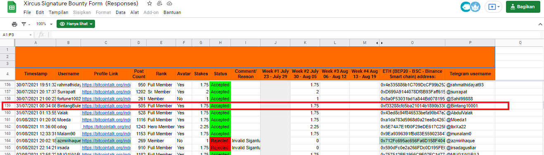This screenshot has width=544, height=155.
Task: Open the zoom 100% dropdown
Action: (44, 24)
